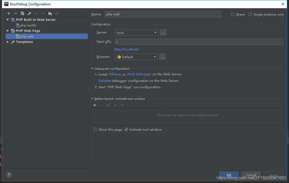This screenshot has width=289, height=183.
Task: Click the Apply button
Action: 273,175
